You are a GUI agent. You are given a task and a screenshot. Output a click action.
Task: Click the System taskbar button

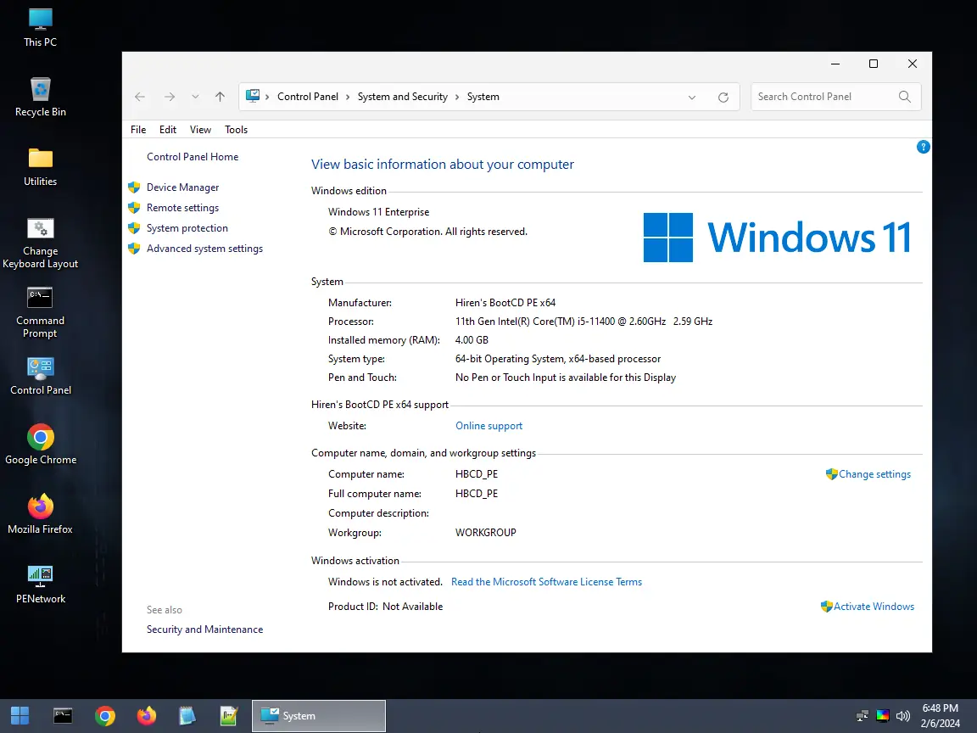(319, 715)
